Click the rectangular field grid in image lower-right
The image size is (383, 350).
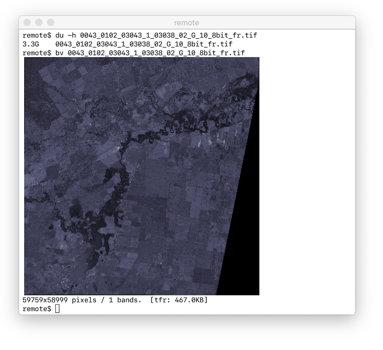[x=184, y=237]
